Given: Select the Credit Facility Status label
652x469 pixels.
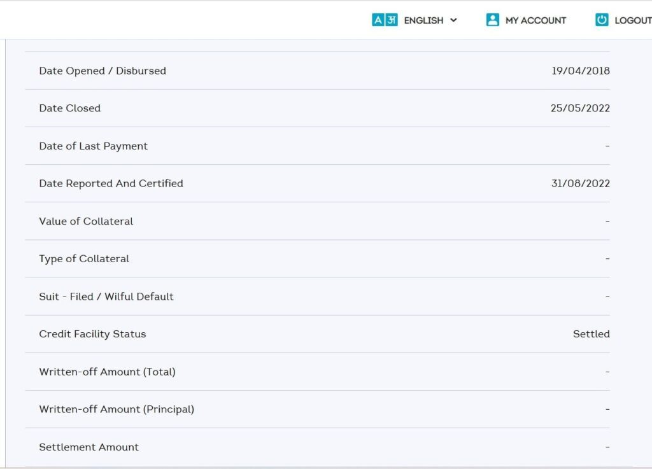Looking at the screenshot, I should 92,334.
